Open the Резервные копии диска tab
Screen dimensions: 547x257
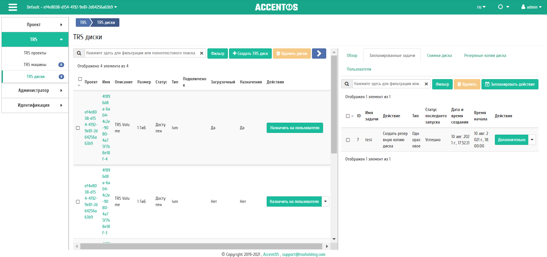click(485, 55)
